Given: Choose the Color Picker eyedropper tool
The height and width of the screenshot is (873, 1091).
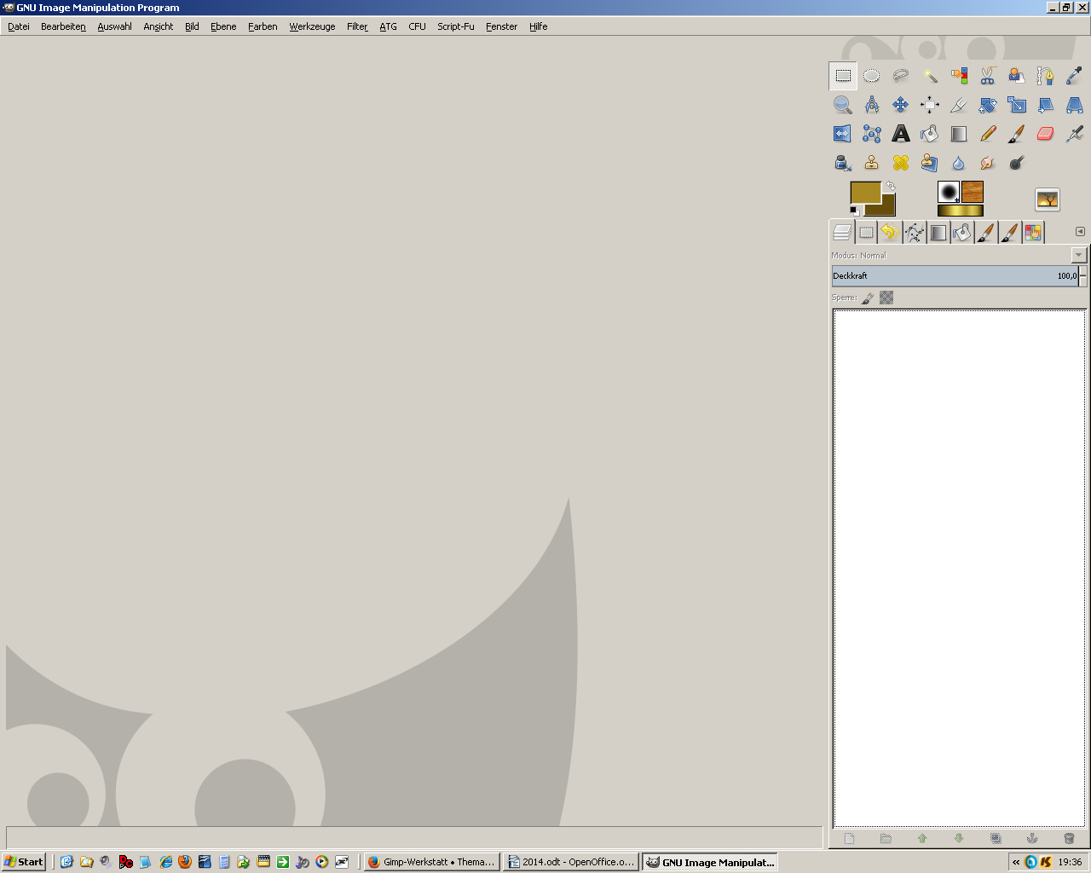Looking at the screenshot, I should pyautogui.click(x=1074, y=76).
